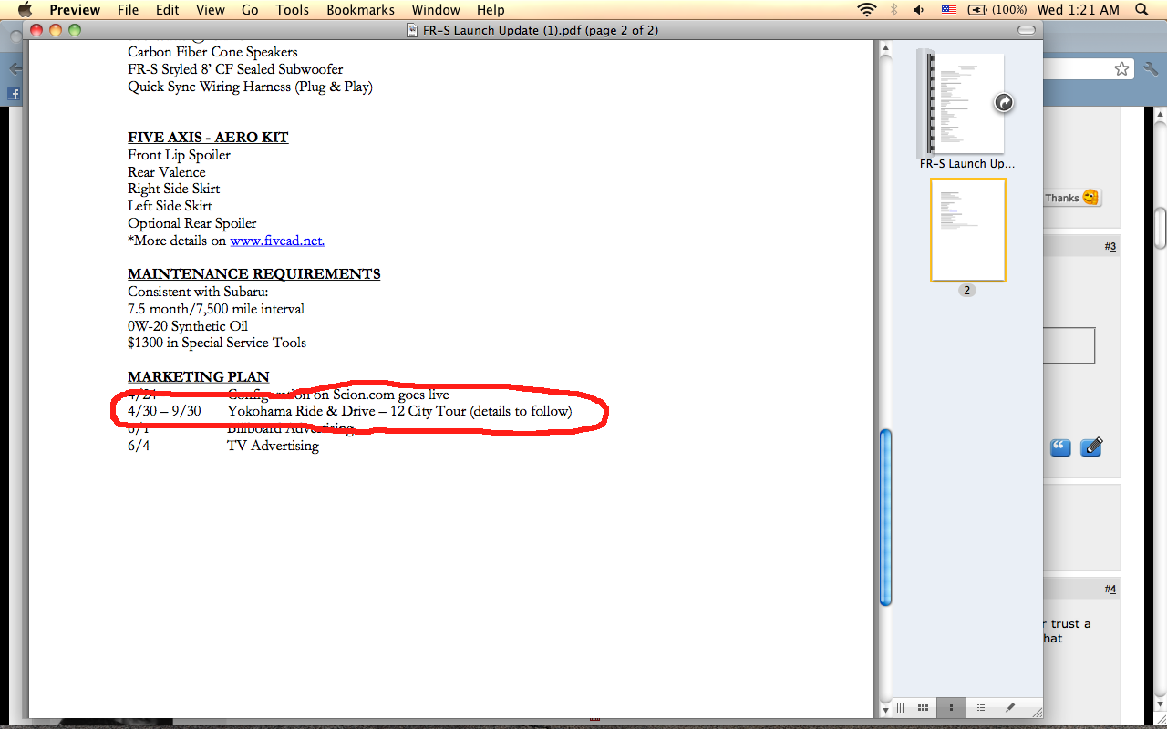Select the page 2 thumbnail
Screen dimensions: 1167x729
pyautogui.click(x=967, y=230)
